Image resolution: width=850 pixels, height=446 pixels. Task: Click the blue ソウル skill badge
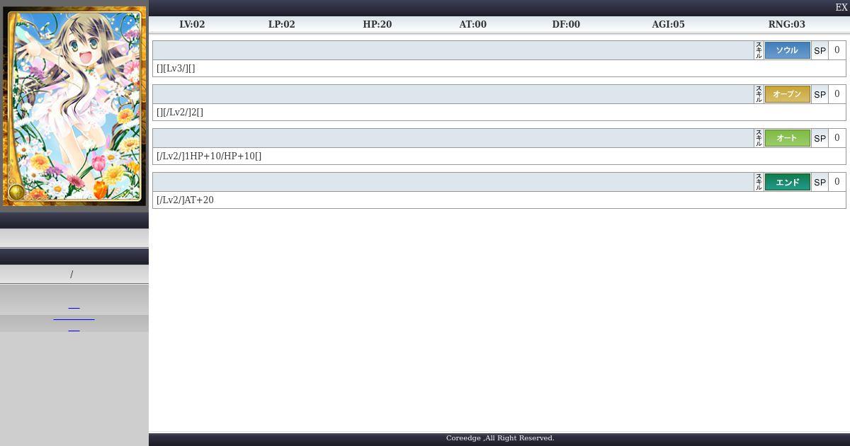tap(787, 50)
